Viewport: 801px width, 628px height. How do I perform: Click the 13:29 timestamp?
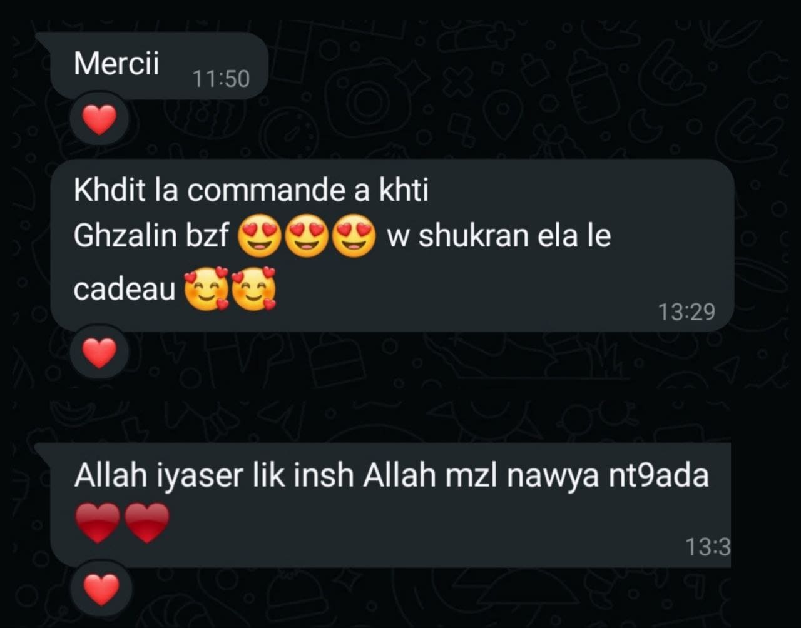[x=686, y=311]
